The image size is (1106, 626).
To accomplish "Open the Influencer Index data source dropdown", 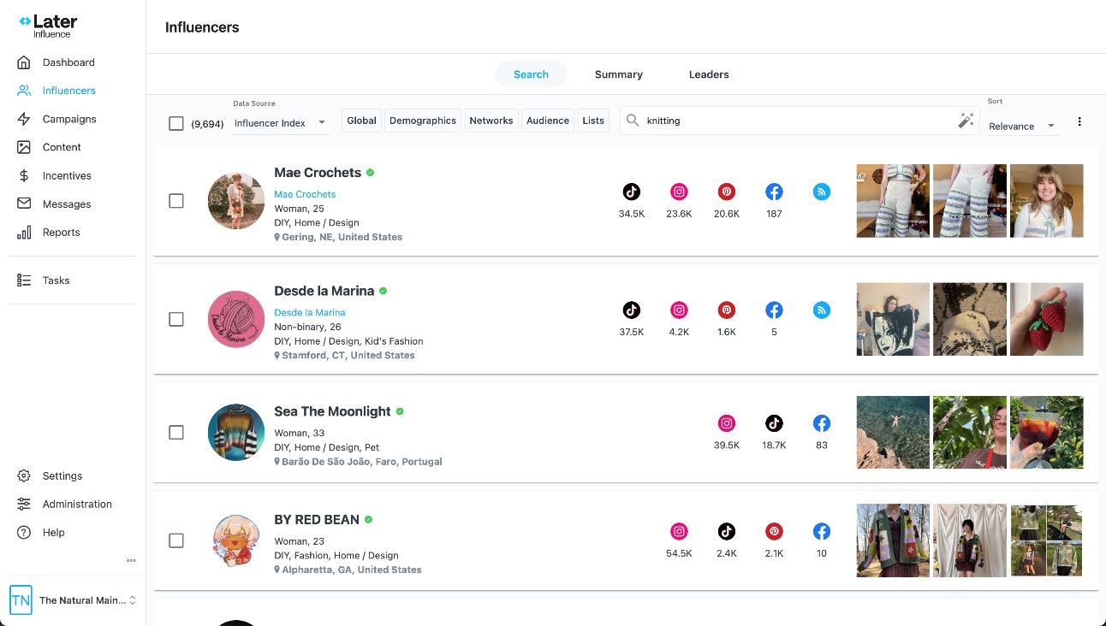I will click(x=279, y=122).
